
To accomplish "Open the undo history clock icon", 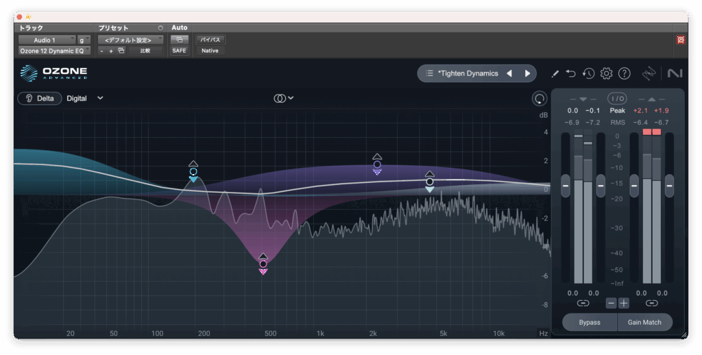I will point(588,73).
